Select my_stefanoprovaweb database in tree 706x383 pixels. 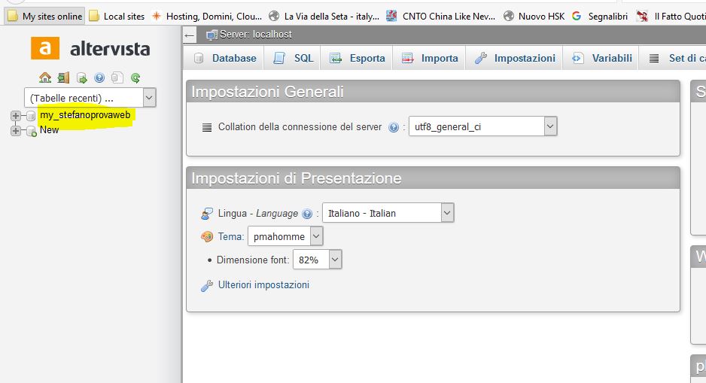coord(85,115)
